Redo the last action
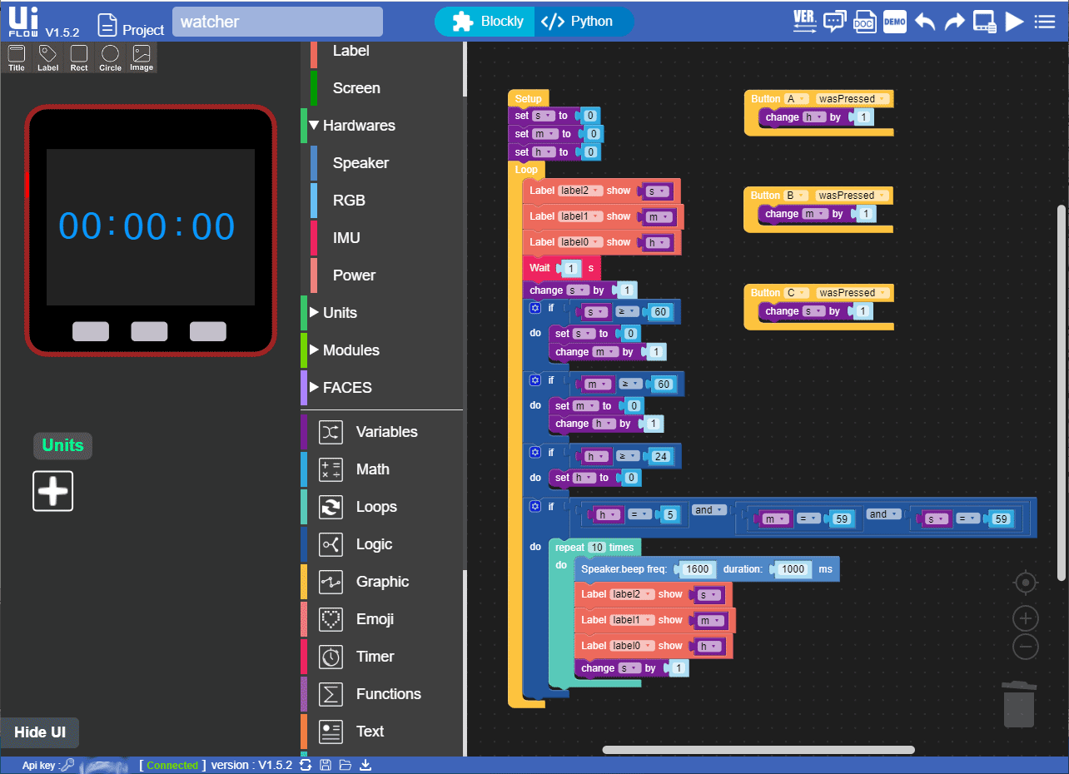The image size is (1069, 774). point(954,22)
